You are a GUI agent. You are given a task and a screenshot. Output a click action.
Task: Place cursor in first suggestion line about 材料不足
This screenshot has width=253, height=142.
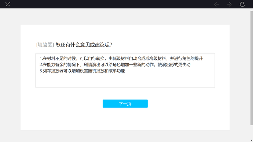pos(121,59)
